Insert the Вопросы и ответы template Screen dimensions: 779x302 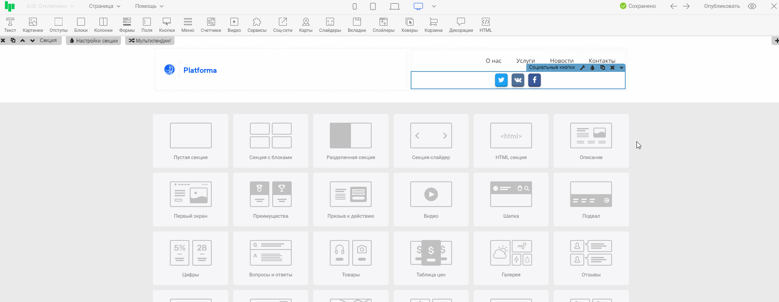coord(271,258)
